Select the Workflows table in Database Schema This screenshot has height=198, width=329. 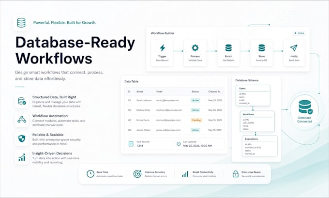pyautogui.click(x=257, y=122)
